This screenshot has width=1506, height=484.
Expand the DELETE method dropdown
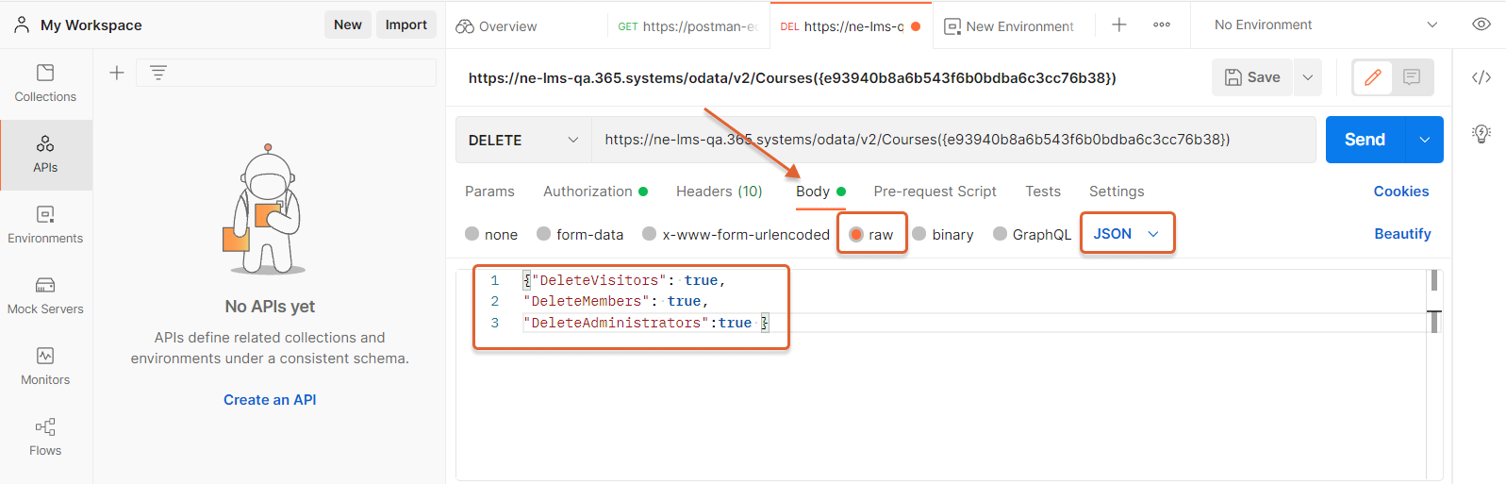[523, 140]
